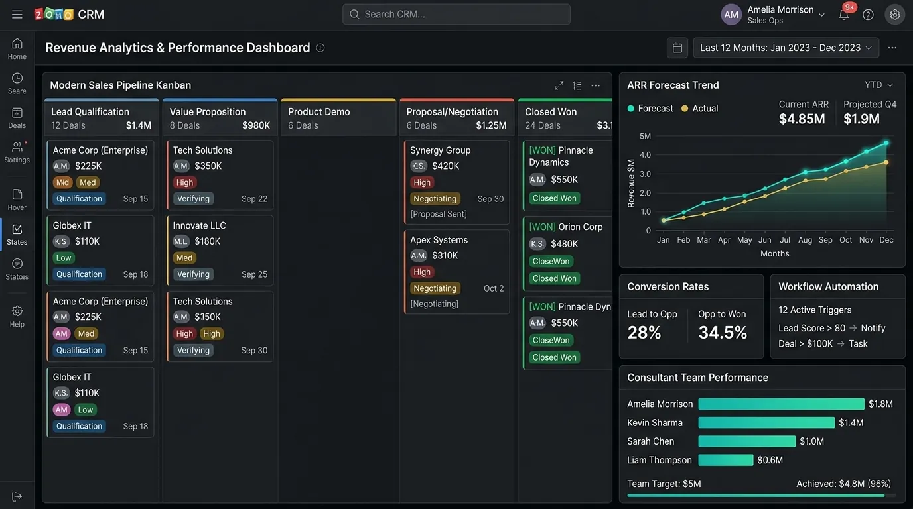Click Opp to Won 34.5% value
This screenshot has height=509, width=913.
pos(723,333)
